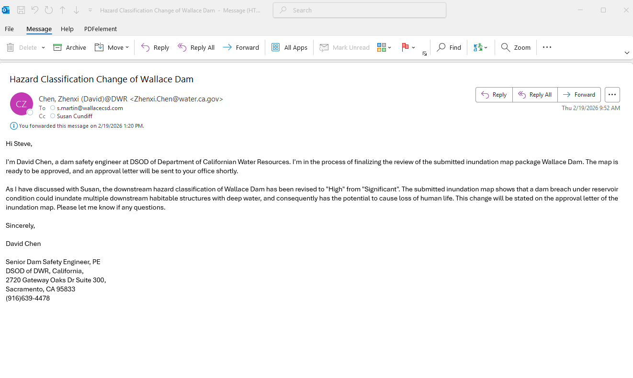Click the Reply arrow in the ribbon
Image resolution: width=633 pixels, height=378 pixels.
click(x=146, y=47)
